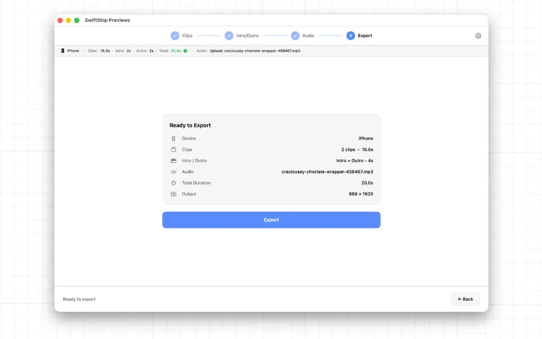Click the Intro "2s" value in status strip
The image size is (542, 339).
[129, 51]
